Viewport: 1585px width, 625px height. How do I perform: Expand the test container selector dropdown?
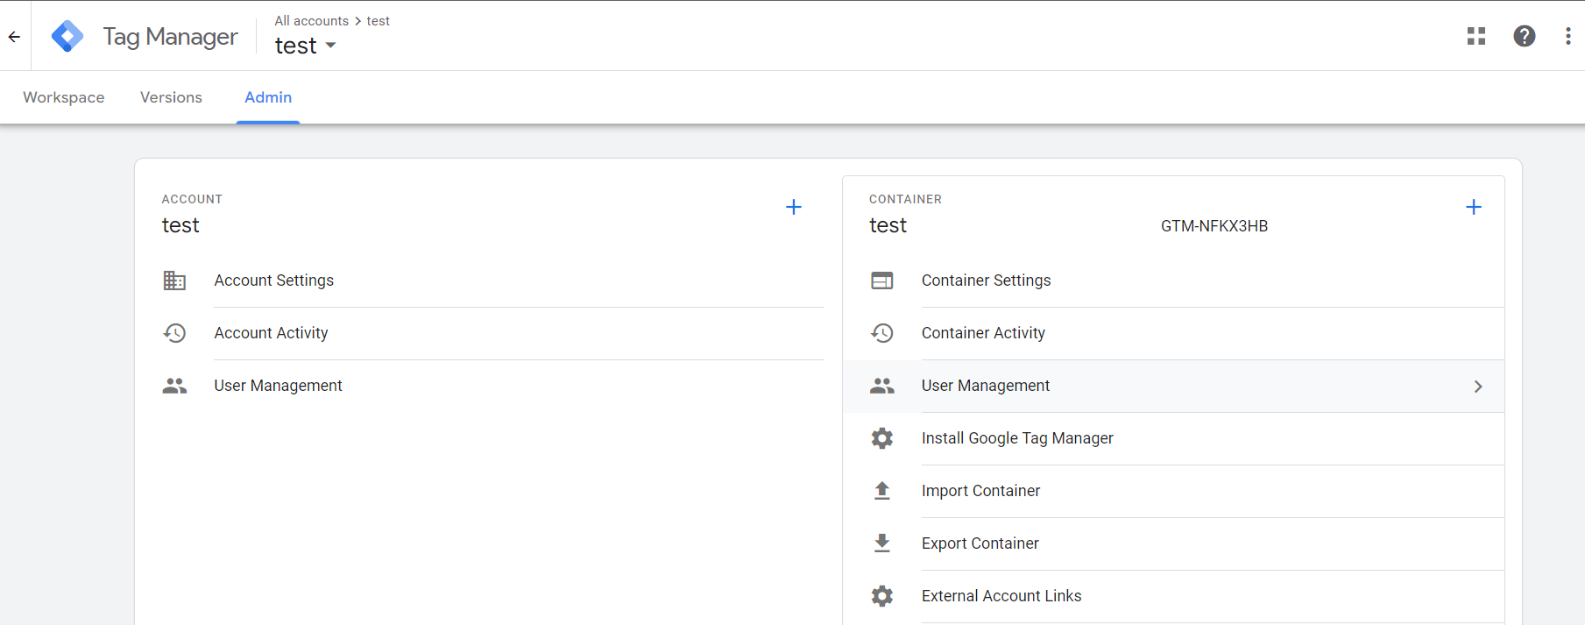pyautogui.click(x=306, y=46)
